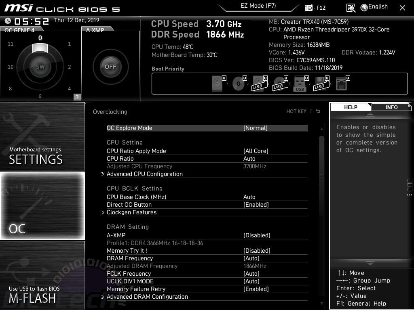
Task: Open the BIOS search magnifier icon
Action: click(x=351, y=8)
